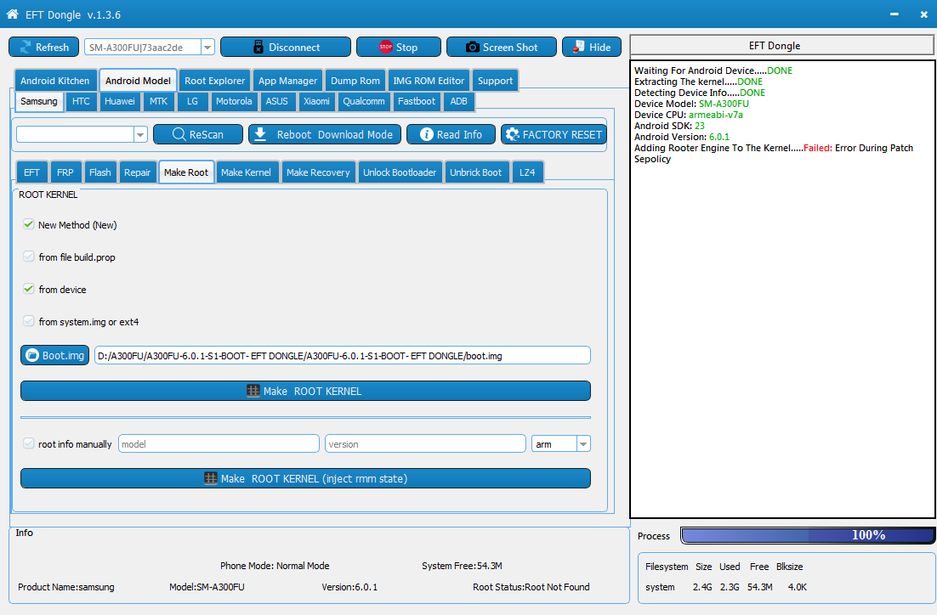Screen dimensions: 937x615
Task: Click the Reboot Download Mode arrow icon
Action: tap(260, 134)
